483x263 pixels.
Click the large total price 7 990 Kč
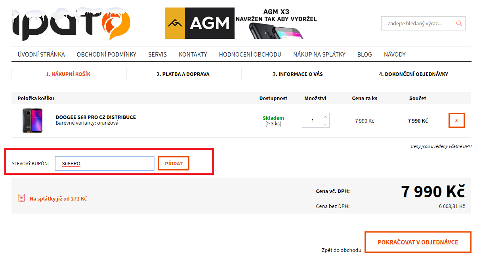433,191
